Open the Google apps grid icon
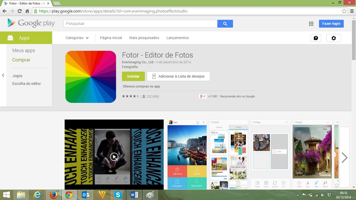 coord(311,24)
